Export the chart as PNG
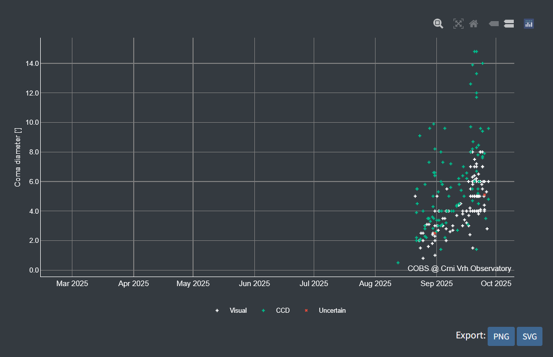 501,336
